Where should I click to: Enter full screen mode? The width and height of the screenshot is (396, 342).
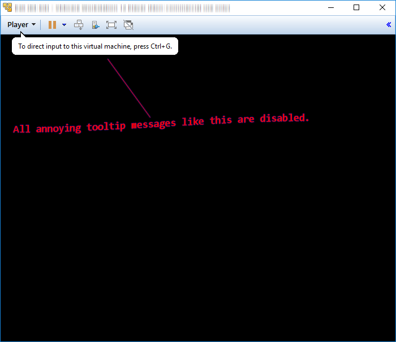click(x=111, y=25)
